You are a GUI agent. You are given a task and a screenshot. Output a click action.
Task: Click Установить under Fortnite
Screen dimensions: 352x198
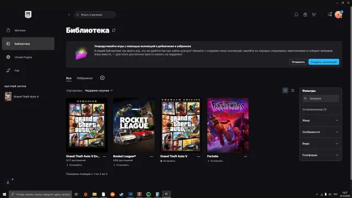pos(215,161)
